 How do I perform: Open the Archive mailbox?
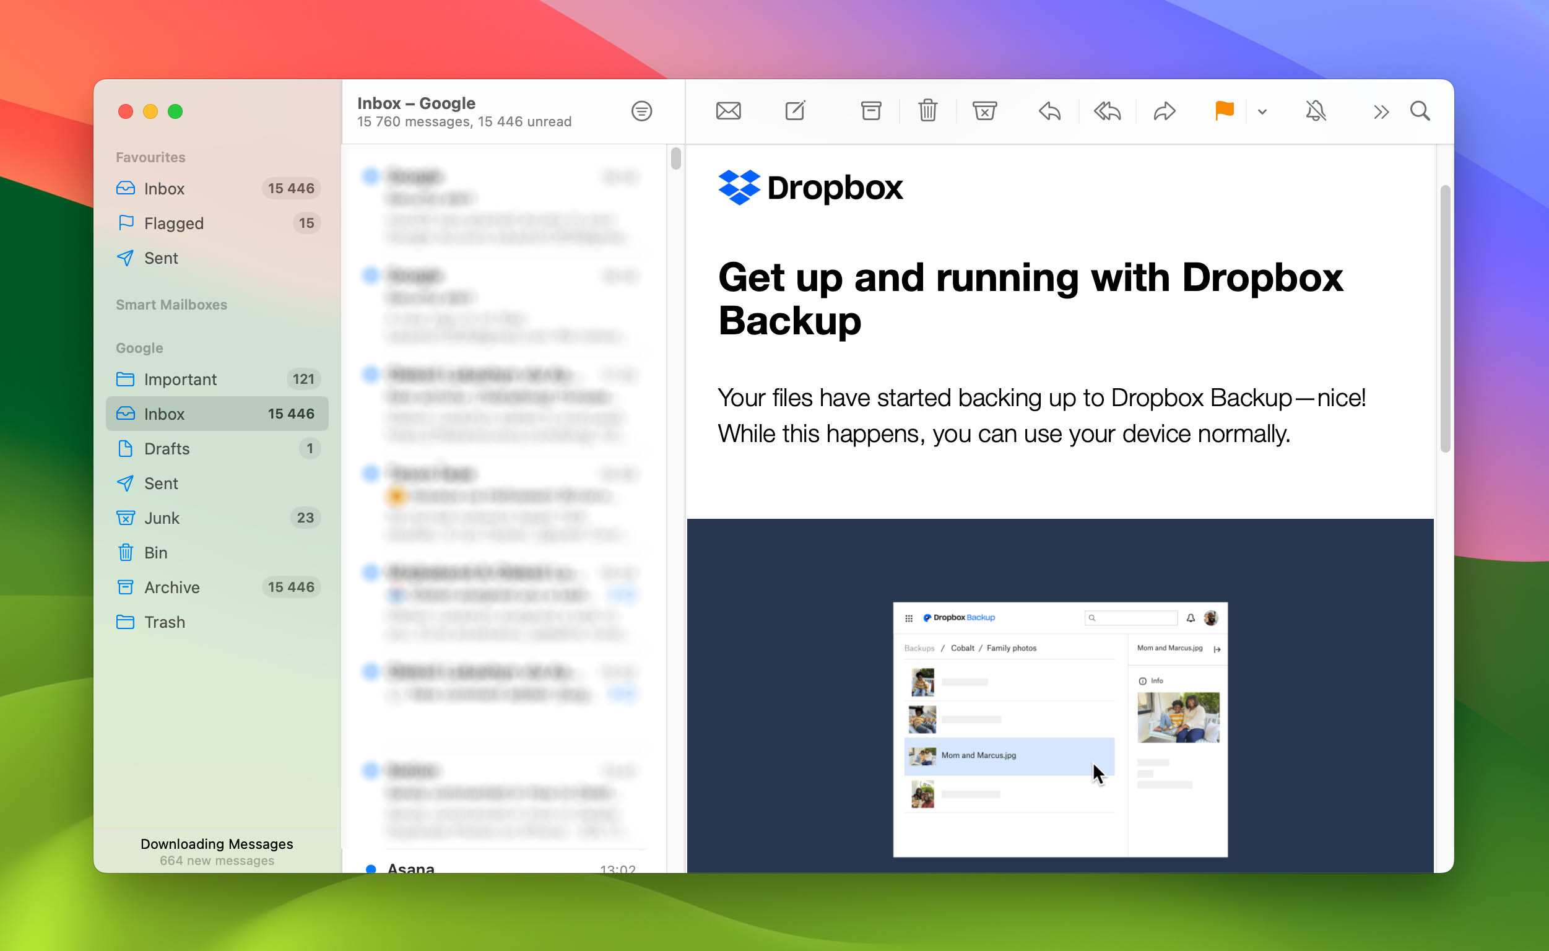click(x=217, y=587)
